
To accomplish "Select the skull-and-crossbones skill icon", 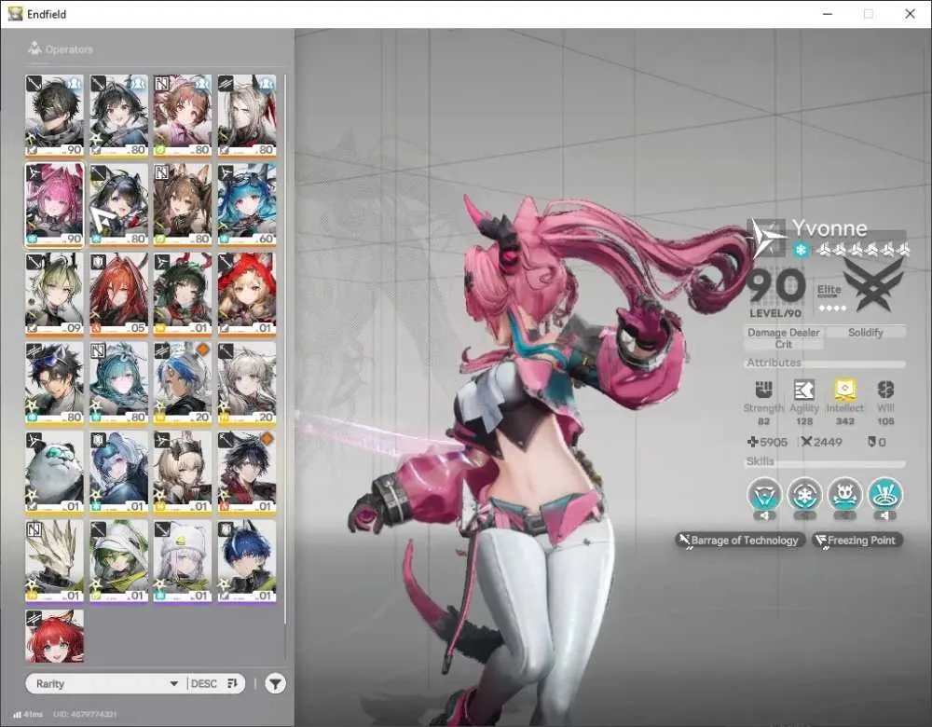I will click(844, 494).
